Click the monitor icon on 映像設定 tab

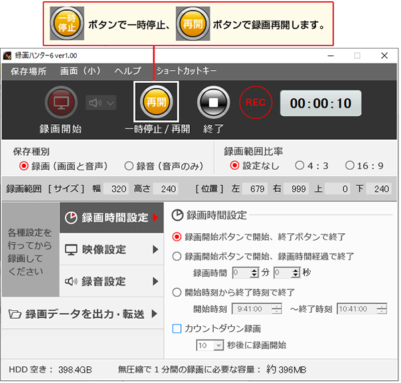(x=71, y=250)
